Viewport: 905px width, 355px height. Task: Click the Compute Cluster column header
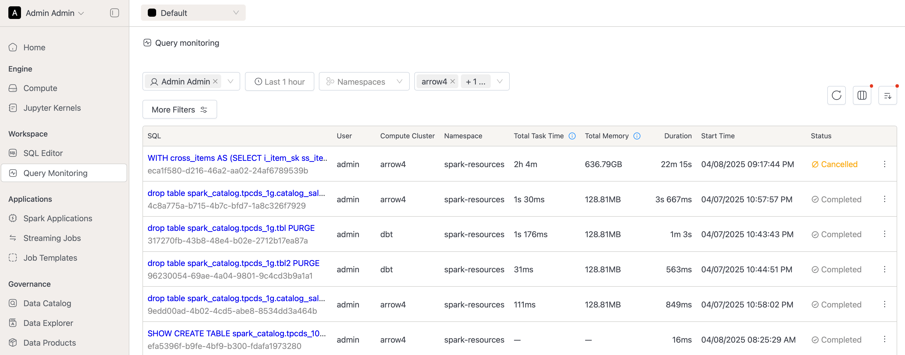click(x=407, y=136)
